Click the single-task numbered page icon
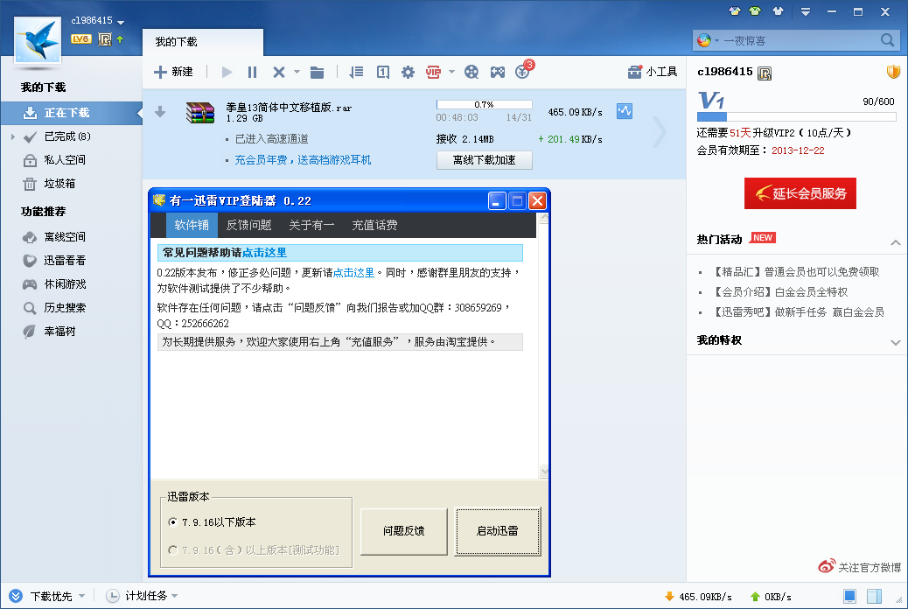908x609 pixels. click(383, 72)
